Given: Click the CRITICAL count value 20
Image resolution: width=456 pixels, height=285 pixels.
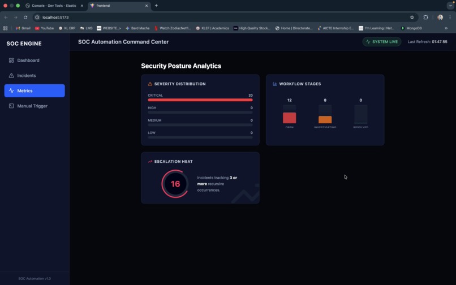Looking at the screenshot, I should (251, 95).
